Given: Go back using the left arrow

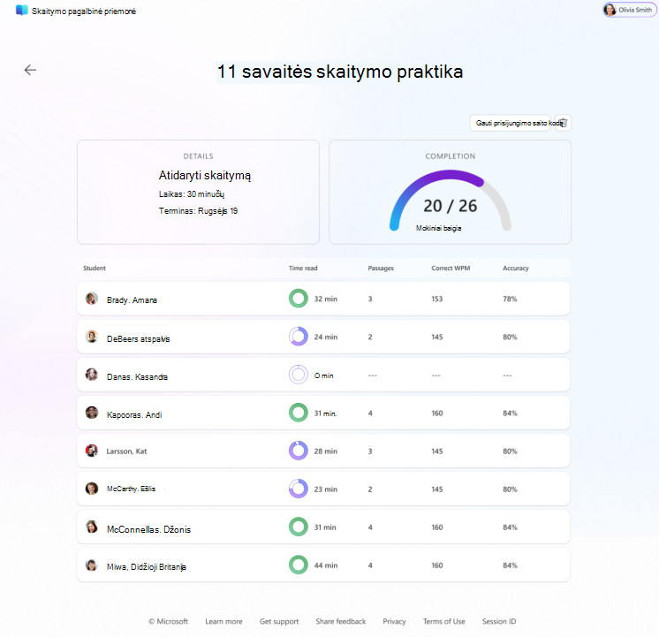Looking at the screenshot, I should 30,70.
